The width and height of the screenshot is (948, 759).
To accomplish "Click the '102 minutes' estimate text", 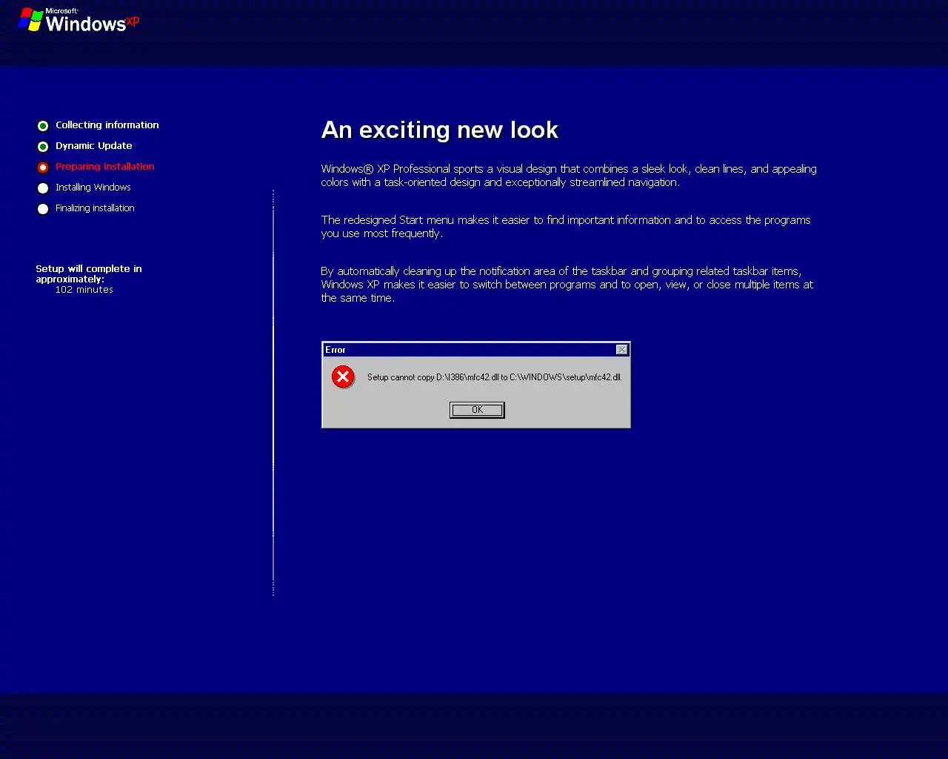I will pyautogui.click(x=84, y=290).
